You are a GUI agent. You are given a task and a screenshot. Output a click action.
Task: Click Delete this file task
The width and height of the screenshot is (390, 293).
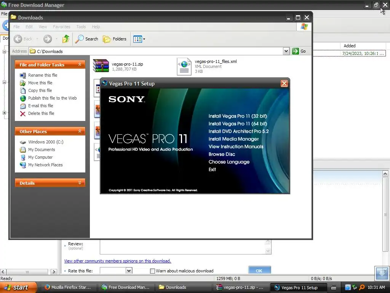click(41, 113)
